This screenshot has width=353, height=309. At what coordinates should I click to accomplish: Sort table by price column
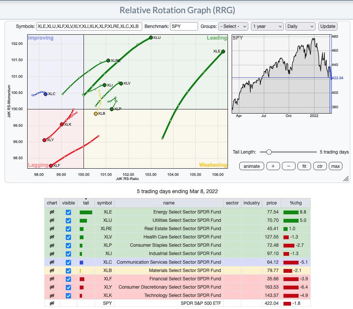tap(271, 203)
